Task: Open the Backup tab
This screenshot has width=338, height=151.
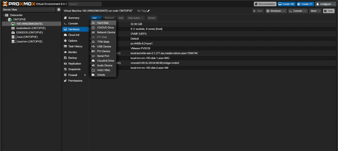Action: (76, 58)
